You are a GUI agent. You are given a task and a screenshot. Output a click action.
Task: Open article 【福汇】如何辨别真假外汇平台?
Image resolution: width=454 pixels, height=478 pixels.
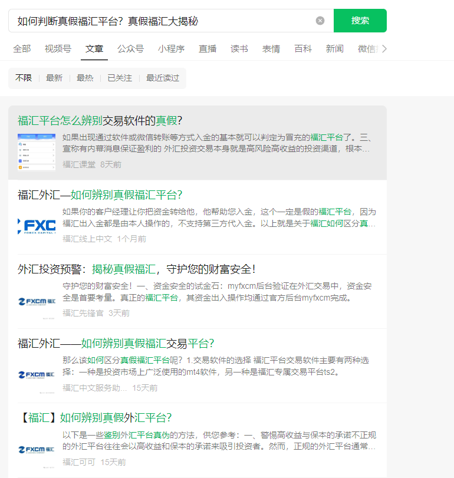[x=95, y=418]
